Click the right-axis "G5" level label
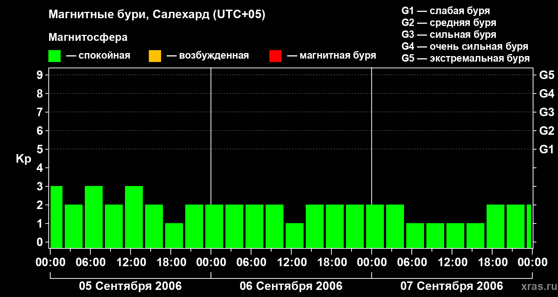The image size is (558, 297). (x=546, y=75)
